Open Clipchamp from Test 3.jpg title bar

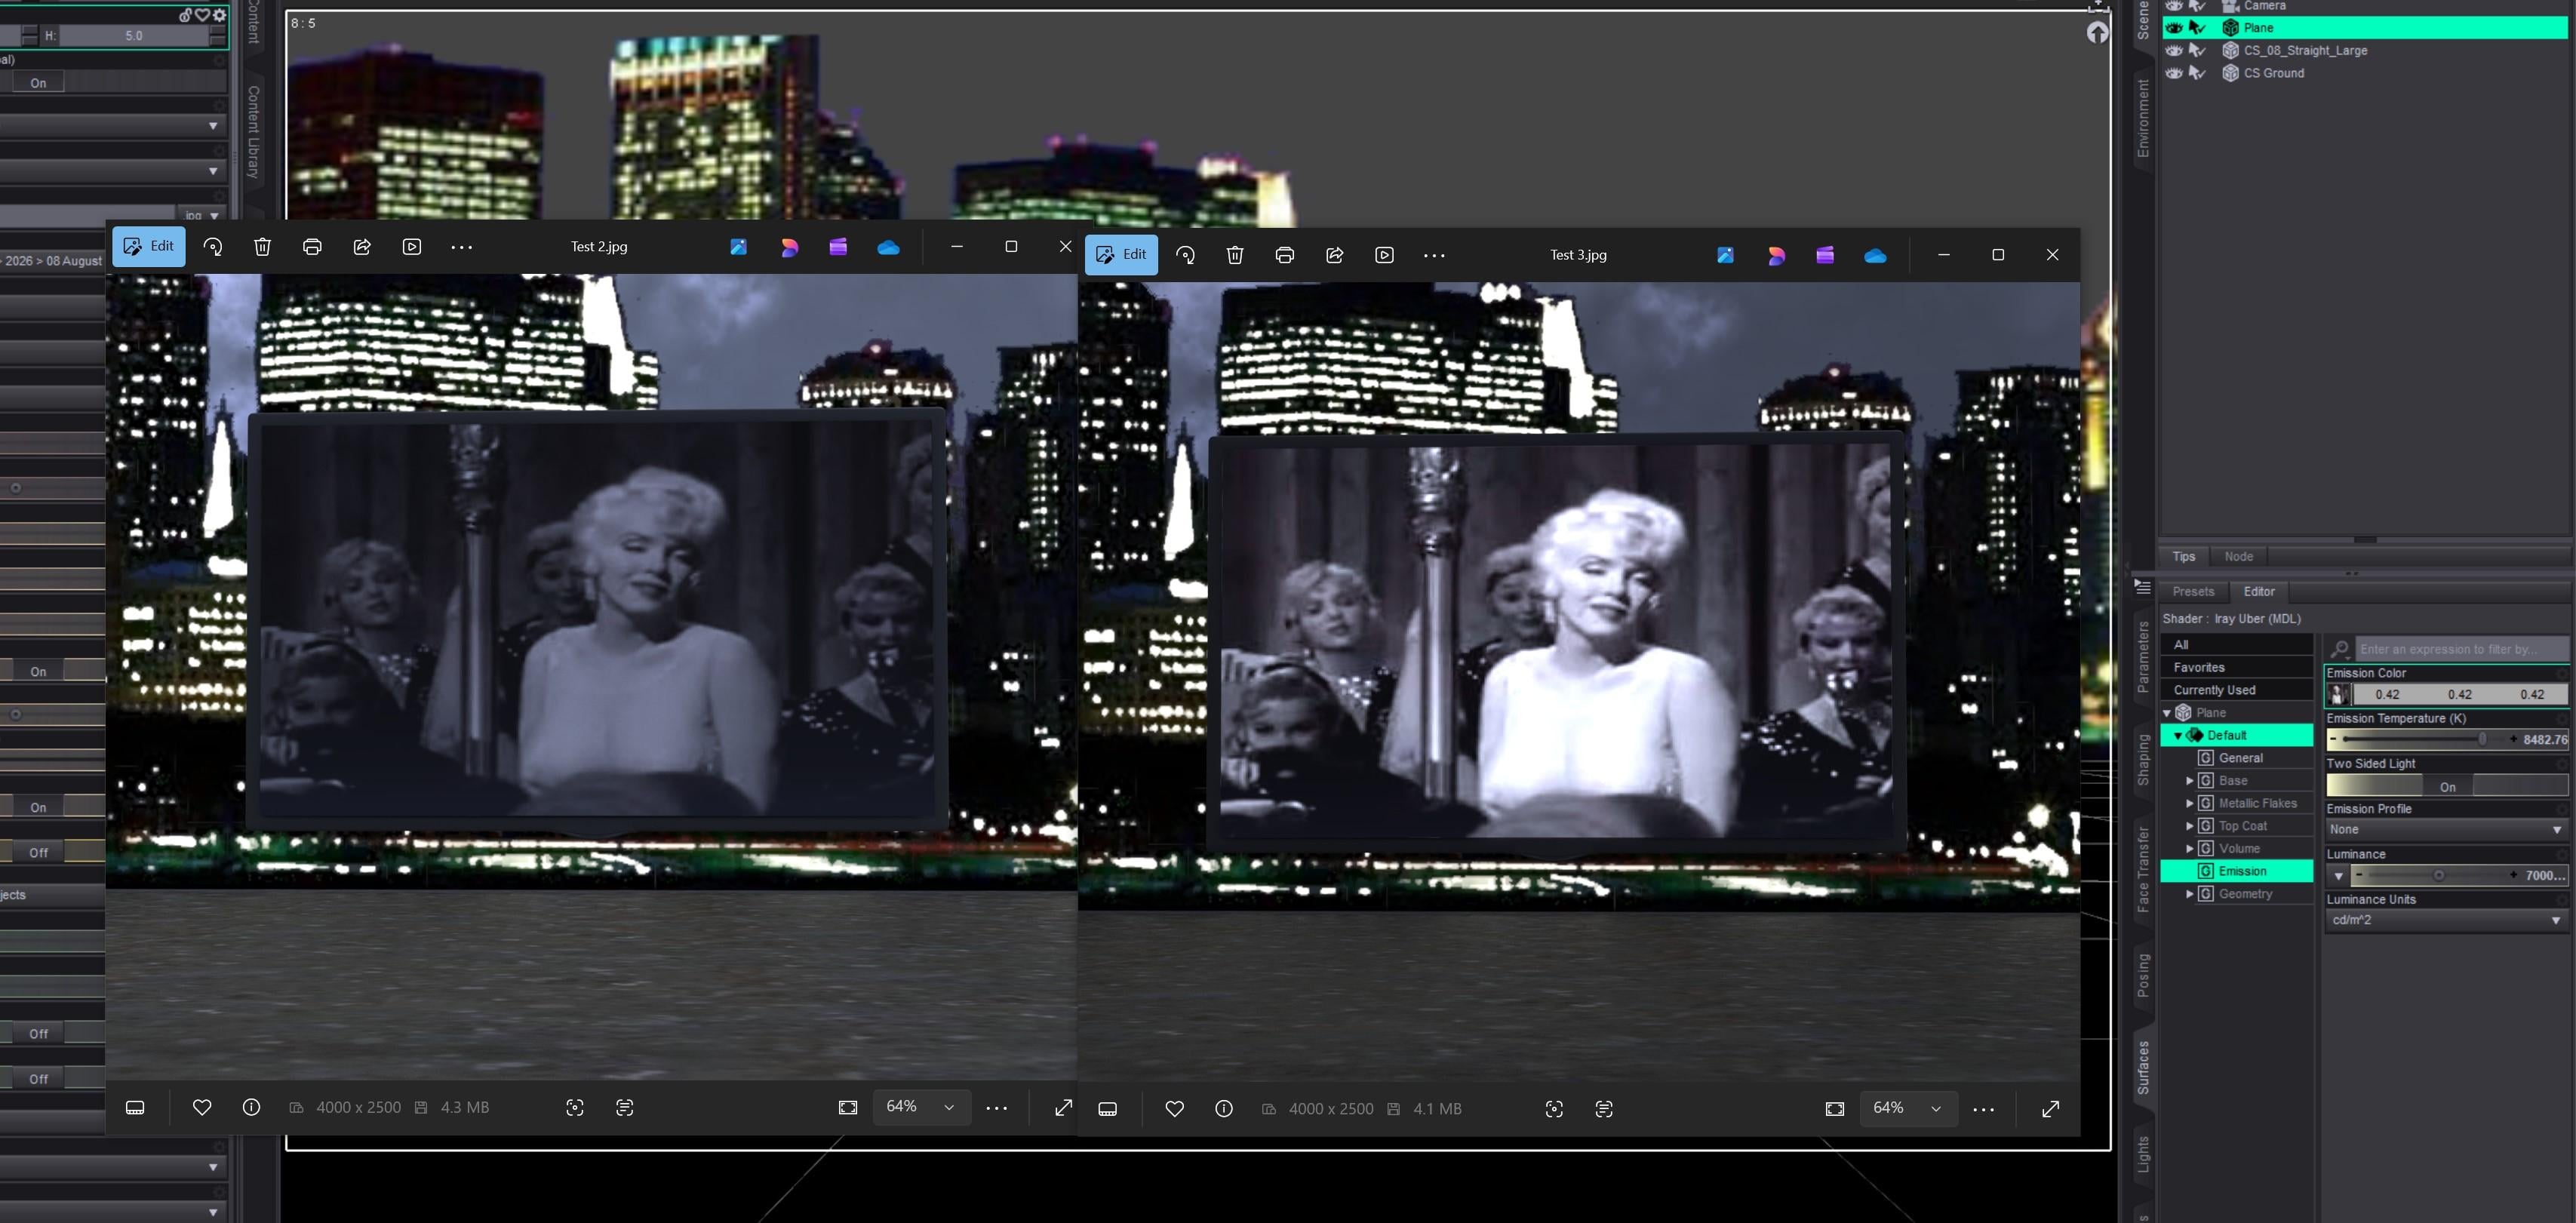[x=1825, y=256]
